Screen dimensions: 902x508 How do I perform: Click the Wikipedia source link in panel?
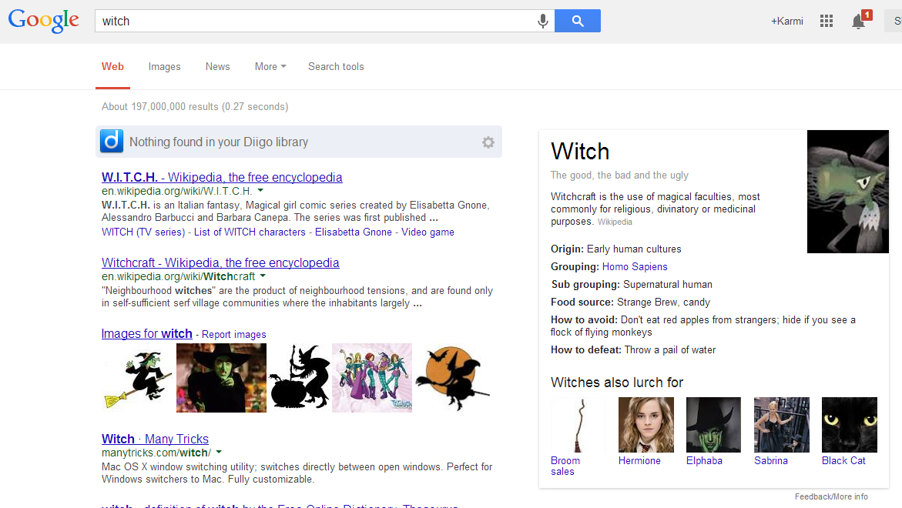pyautogui.click(x=615, y=222)
